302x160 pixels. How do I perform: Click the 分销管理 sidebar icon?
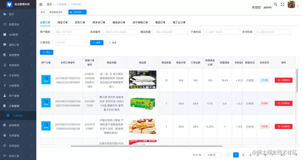point(5,85)
